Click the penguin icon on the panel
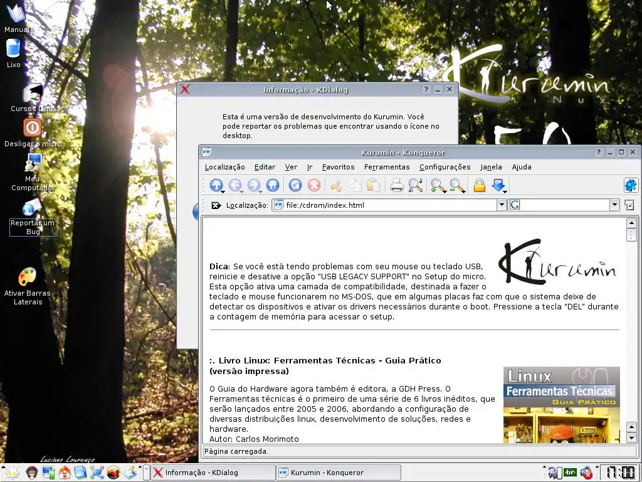Image resolution: width=642 pixels, height=482 pixels. (x=31, y=473)
